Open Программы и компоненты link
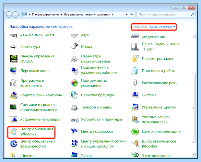Screen dimensions: 201x162 pyautogui.click(x=32, y=83)
